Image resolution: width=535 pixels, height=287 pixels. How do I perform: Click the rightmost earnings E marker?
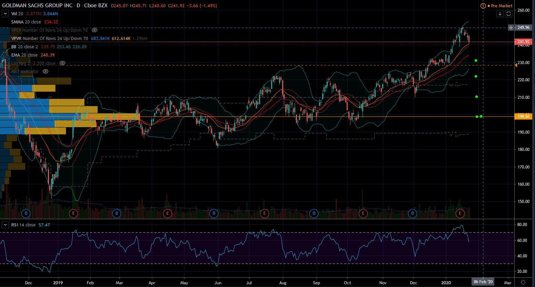[x=460, y=214]
